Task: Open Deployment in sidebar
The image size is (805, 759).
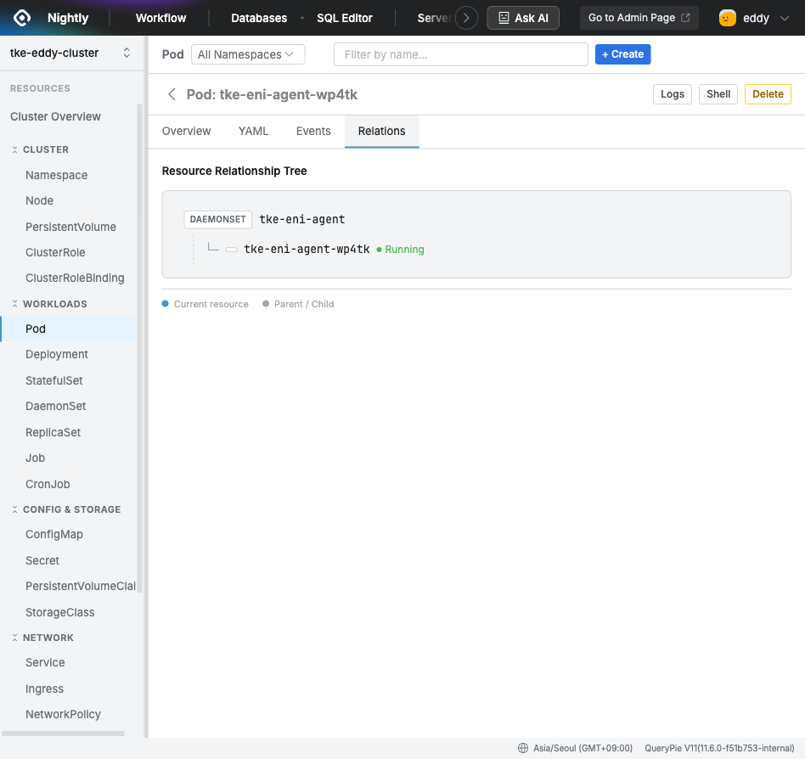Action: click(x=57, y=355)
